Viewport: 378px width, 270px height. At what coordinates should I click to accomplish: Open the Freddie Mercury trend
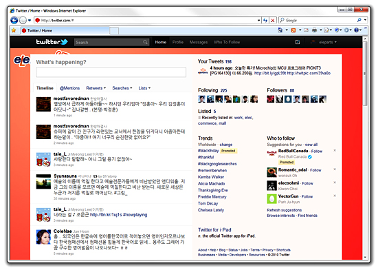(x=212, y=196)
